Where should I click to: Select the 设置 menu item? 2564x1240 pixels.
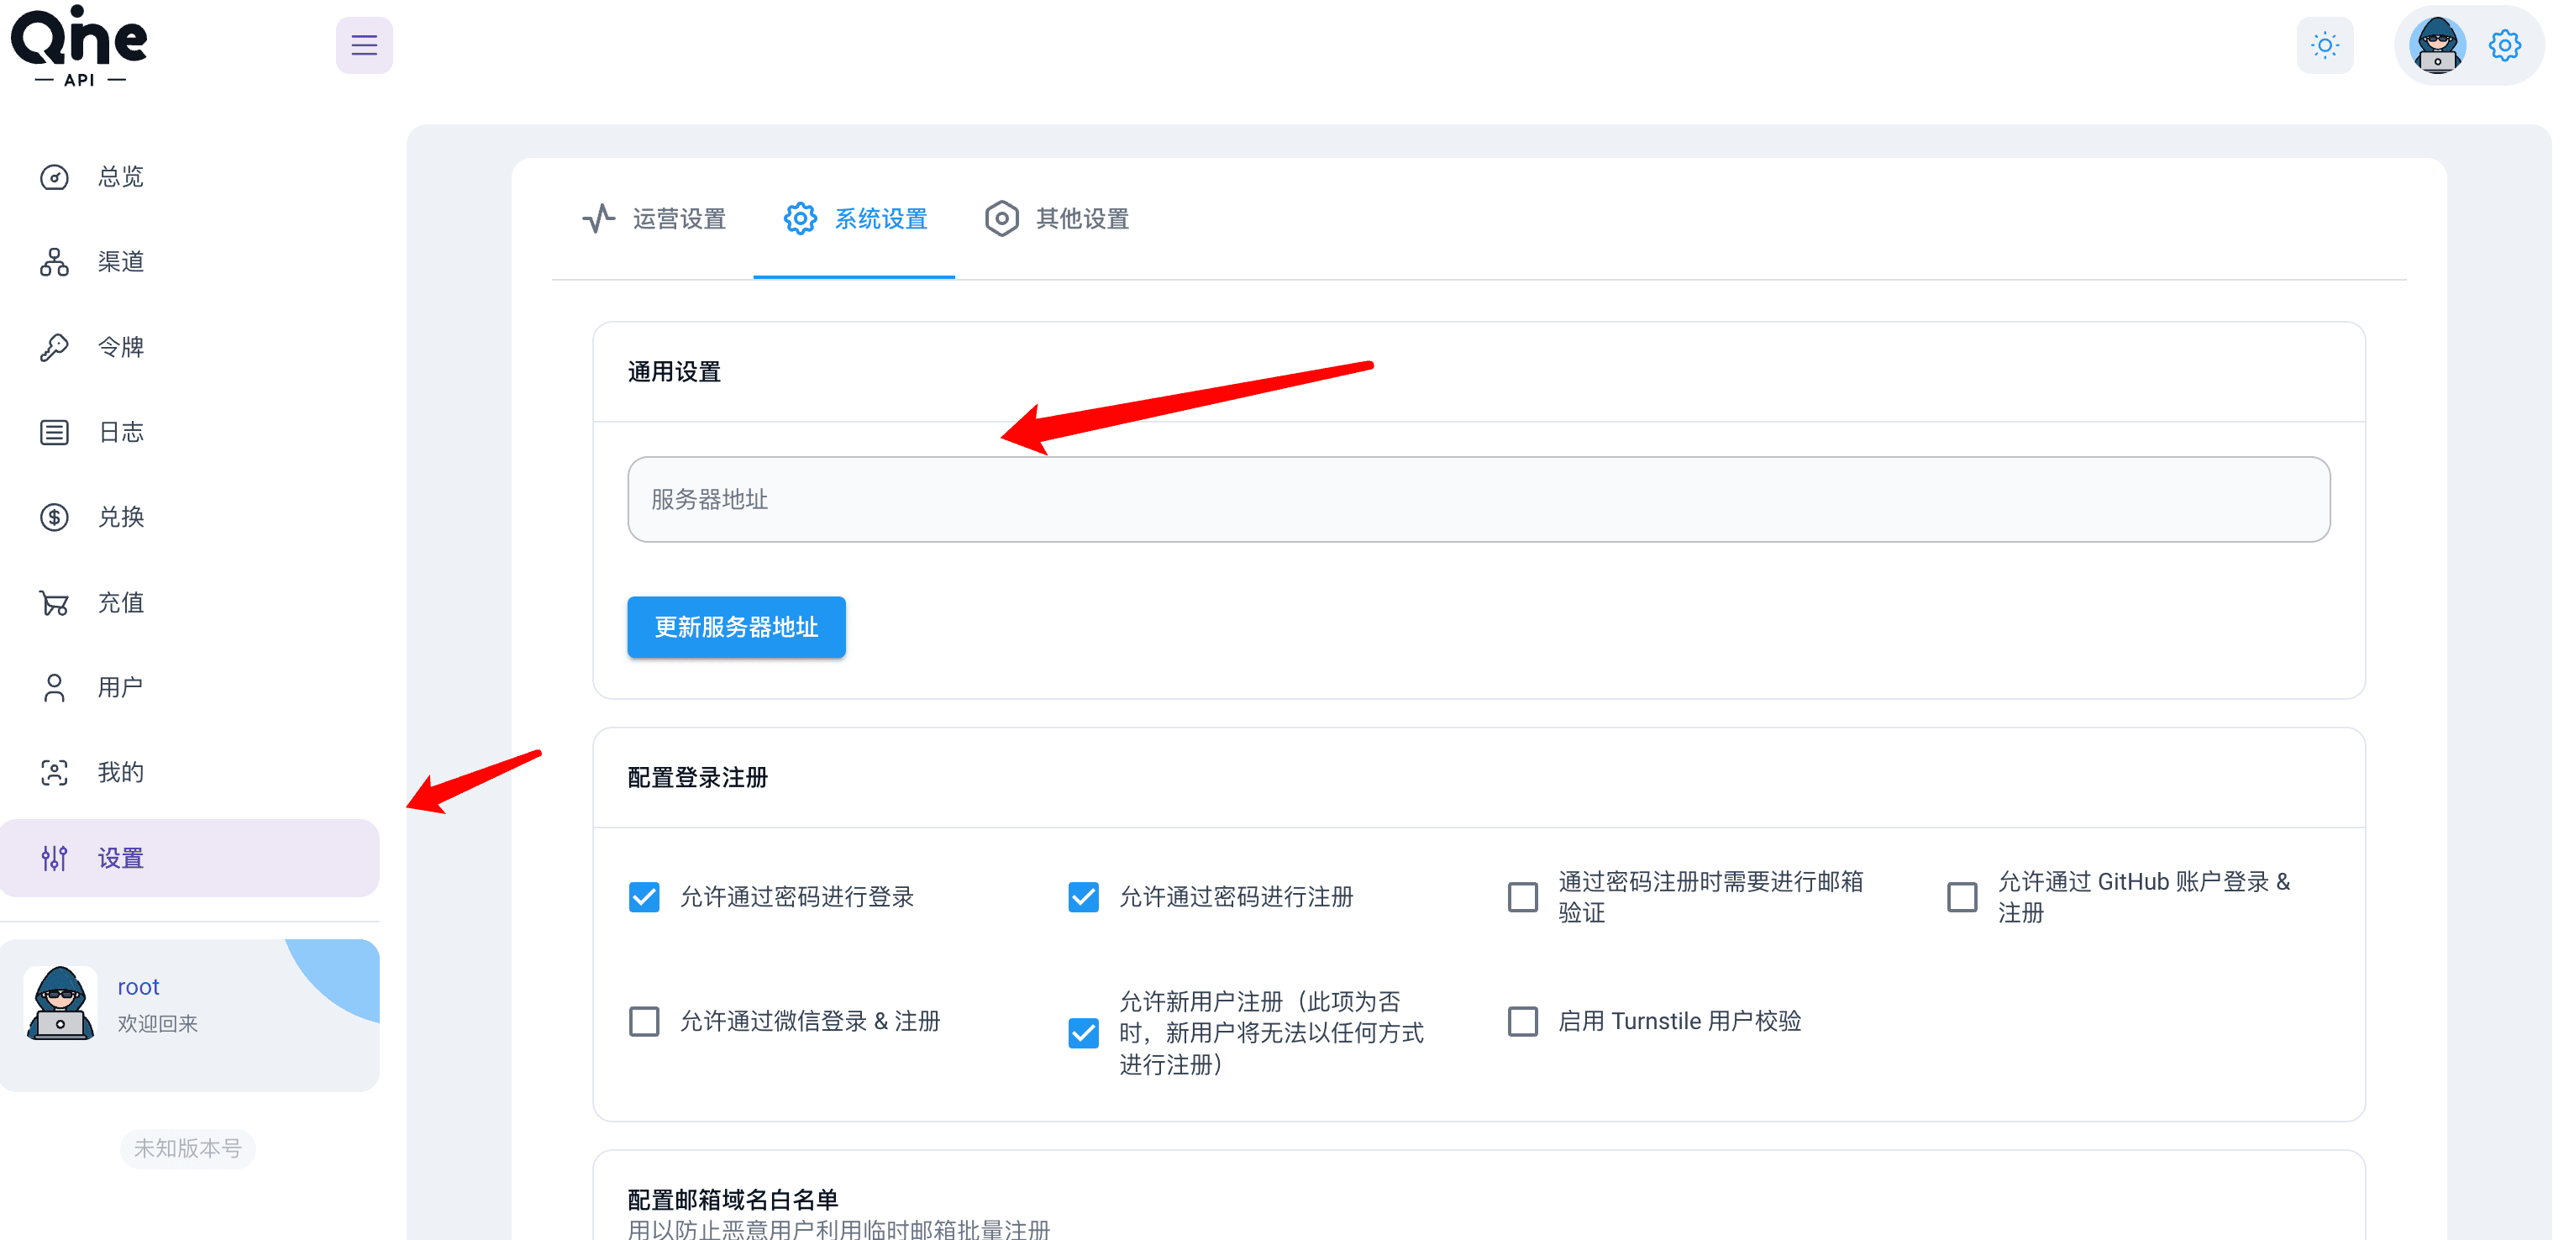189,858
